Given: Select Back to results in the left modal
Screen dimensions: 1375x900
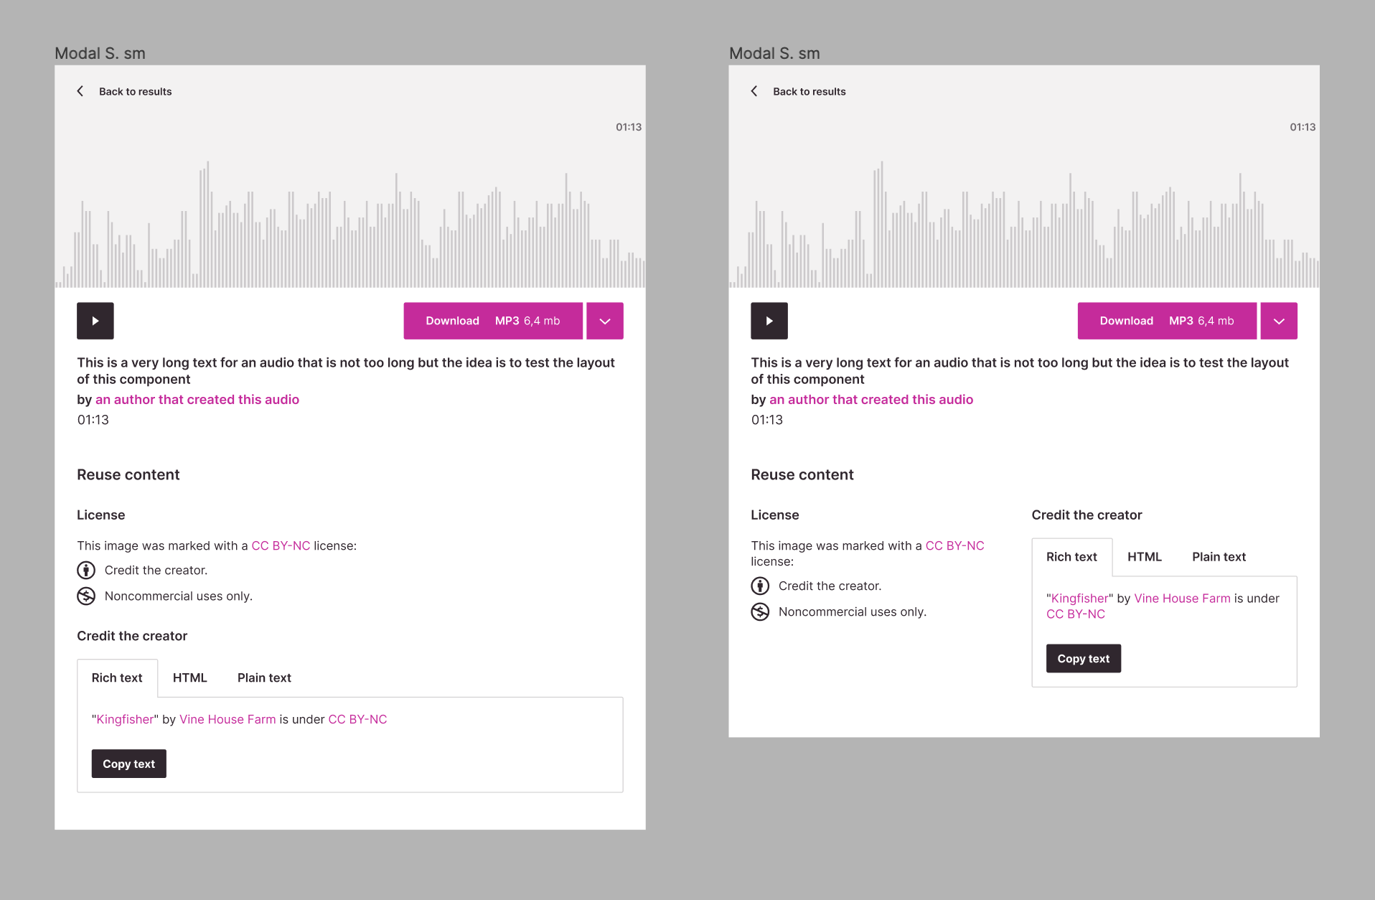Looking at the screenshot, I should click(x=135, y=91).
